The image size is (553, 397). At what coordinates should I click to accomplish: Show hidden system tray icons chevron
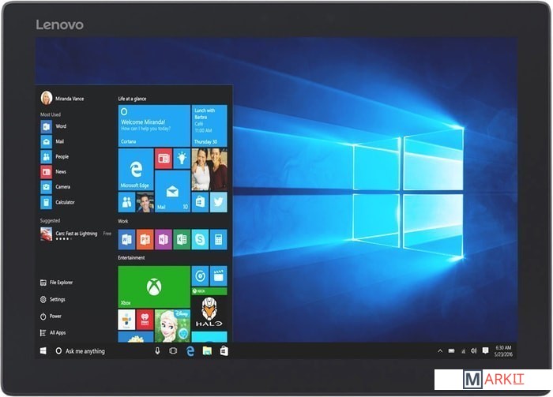pos(440,350)
